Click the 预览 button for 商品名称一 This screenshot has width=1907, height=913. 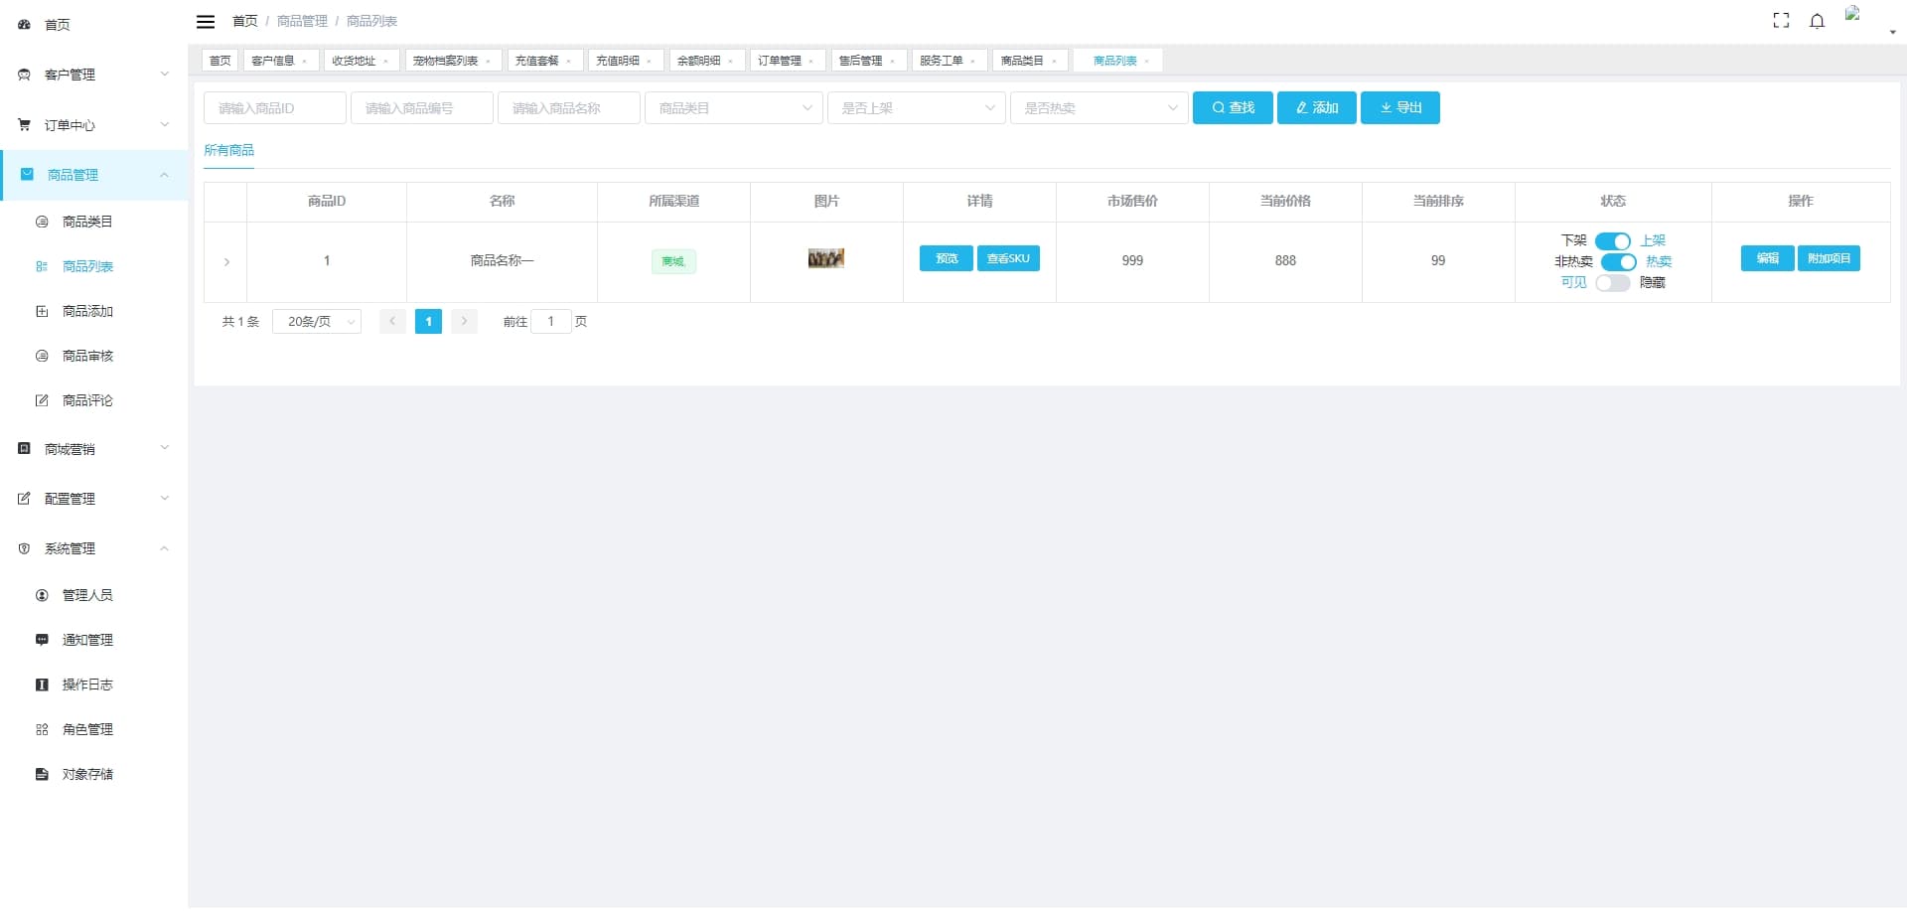[947, 259]
